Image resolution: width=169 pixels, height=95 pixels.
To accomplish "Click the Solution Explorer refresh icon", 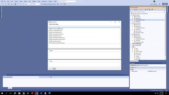I will 145,9.
